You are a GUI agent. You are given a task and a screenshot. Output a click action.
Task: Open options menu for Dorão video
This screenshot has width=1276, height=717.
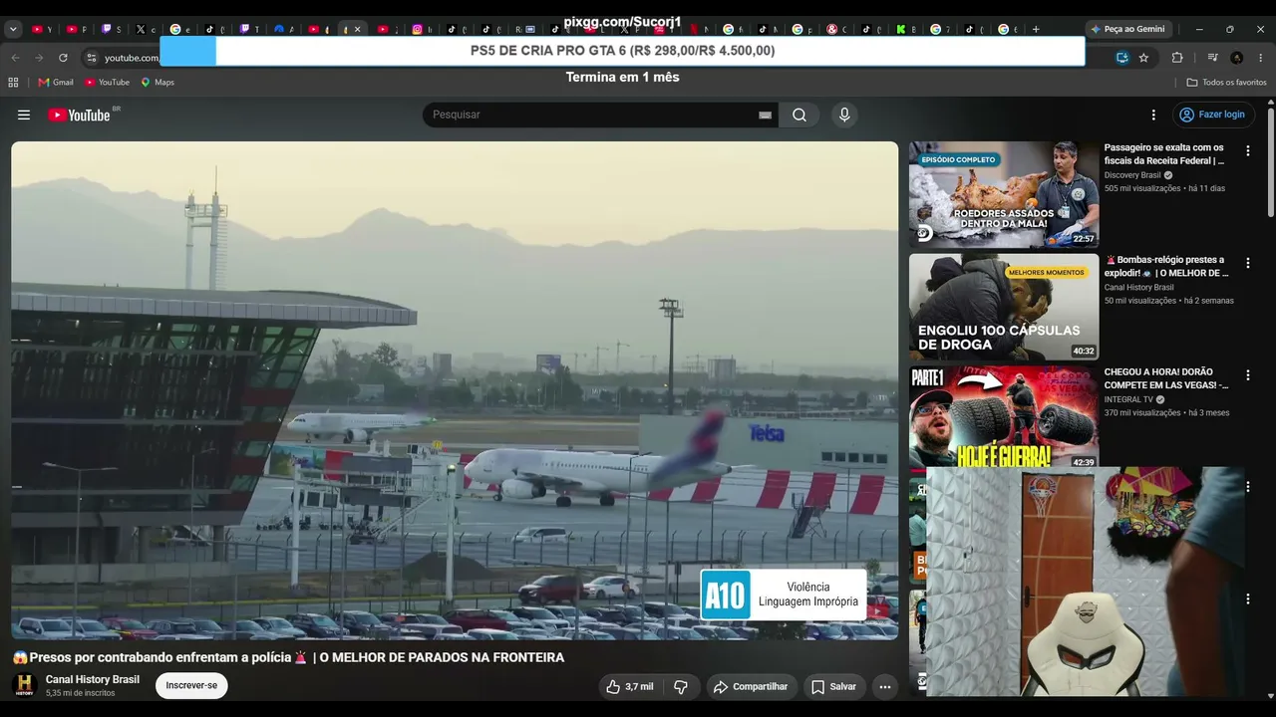(1247, 375)
